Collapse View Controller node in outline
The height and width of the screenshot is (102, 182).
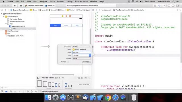pos(4,17)
